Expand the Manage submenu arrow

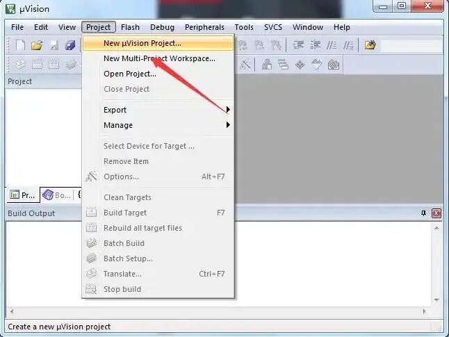click(228, 125)
